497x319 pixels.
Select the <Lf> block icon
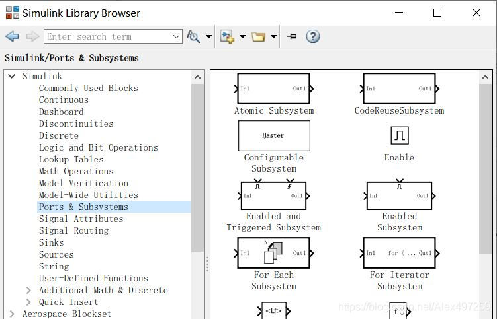(x=274, y=311)
